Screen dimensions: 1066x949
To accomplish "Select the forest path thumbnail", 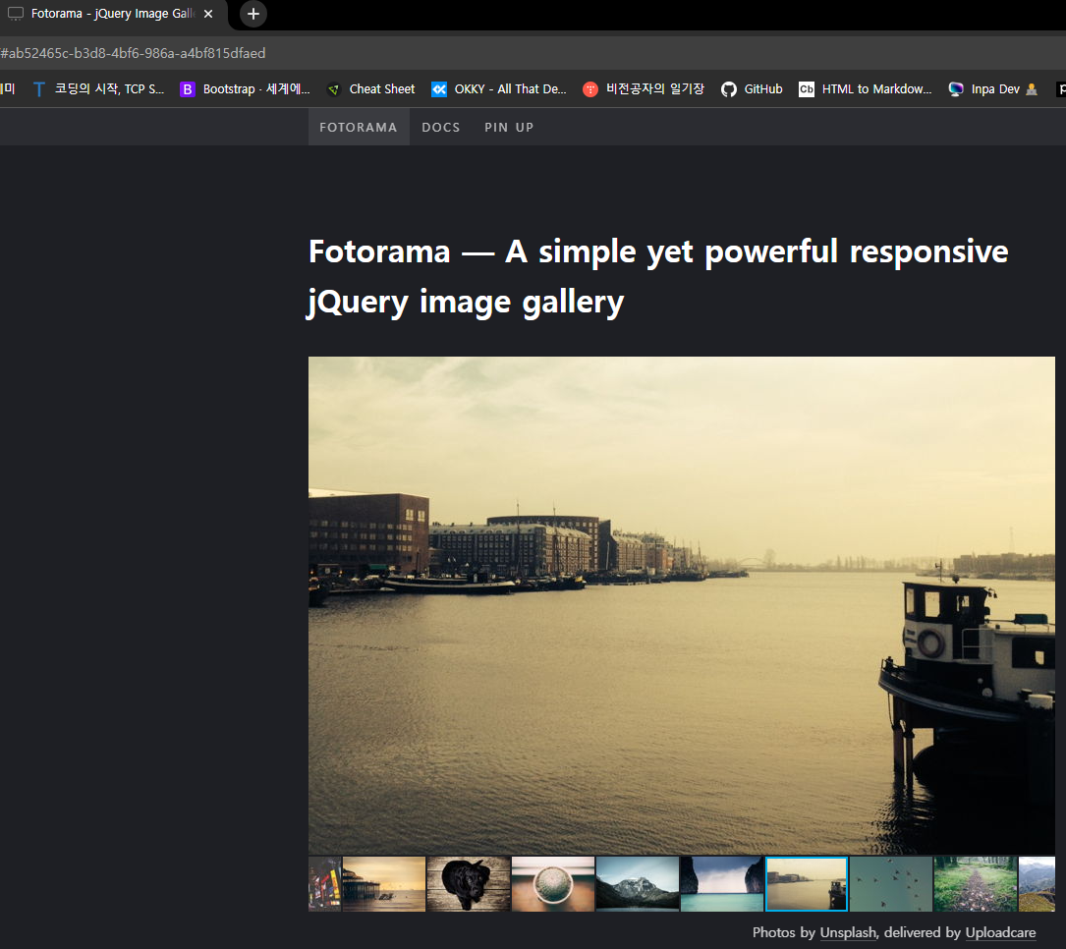I will click(x=976, y=884).
